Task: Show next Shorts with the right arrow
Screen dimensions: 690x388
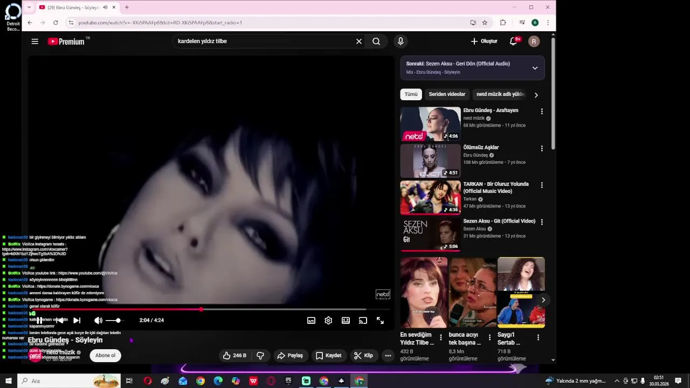Action: click(543, 300)
